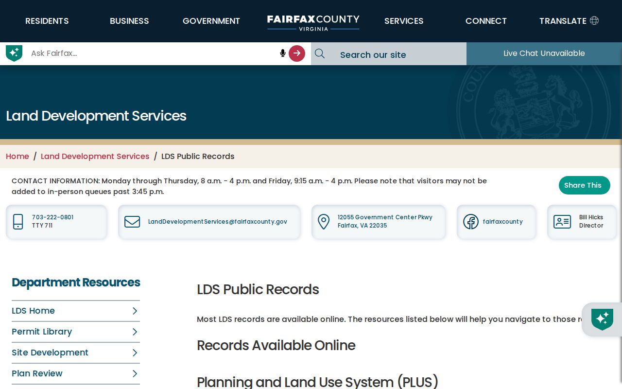Submit the Ask Fairfax red arrow button
Image resolution: width=622 pixels, height=389 pixels.
click(x=297, y=53)
